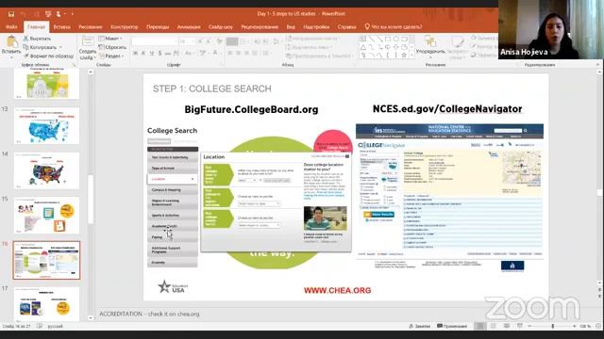Switch to slide sorter view
The width and height of the screenshot is (604, 339).
[493, 326]
